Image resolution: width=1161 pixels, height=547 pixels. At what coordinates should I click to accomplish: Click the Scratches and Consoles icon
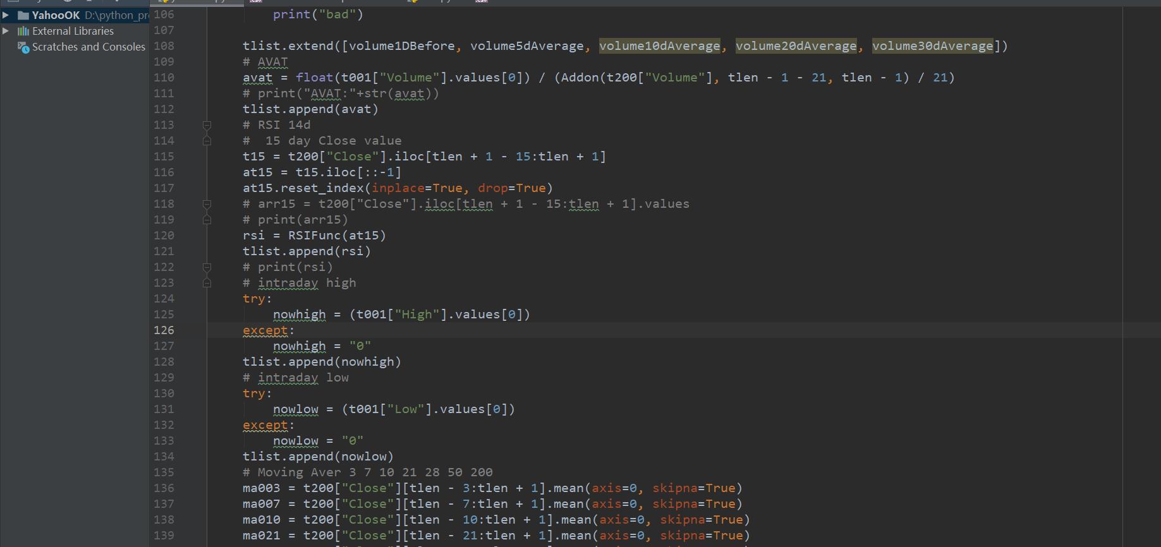pos(23,47)
